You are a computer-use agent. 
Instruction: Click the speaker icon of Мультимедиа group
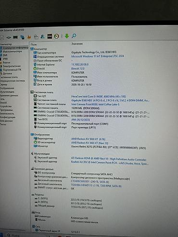point(32,154)
